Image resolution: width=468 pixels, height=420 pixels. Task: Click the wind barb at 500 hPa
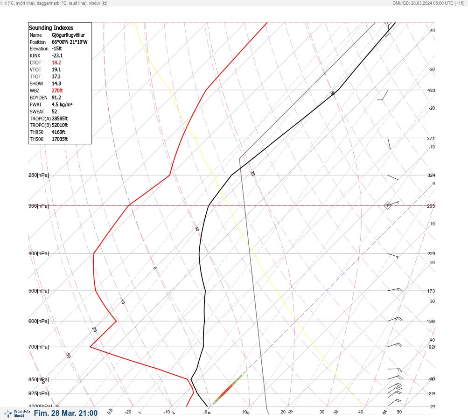pos(395,290)
